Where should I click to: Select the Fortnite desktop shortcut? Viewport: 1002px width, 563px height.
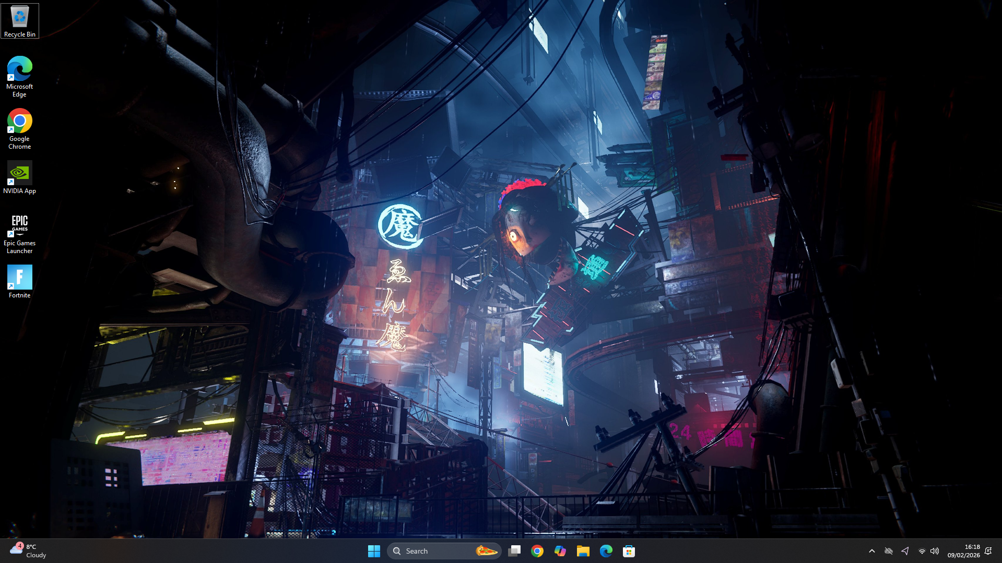click(x=20, y=282)
